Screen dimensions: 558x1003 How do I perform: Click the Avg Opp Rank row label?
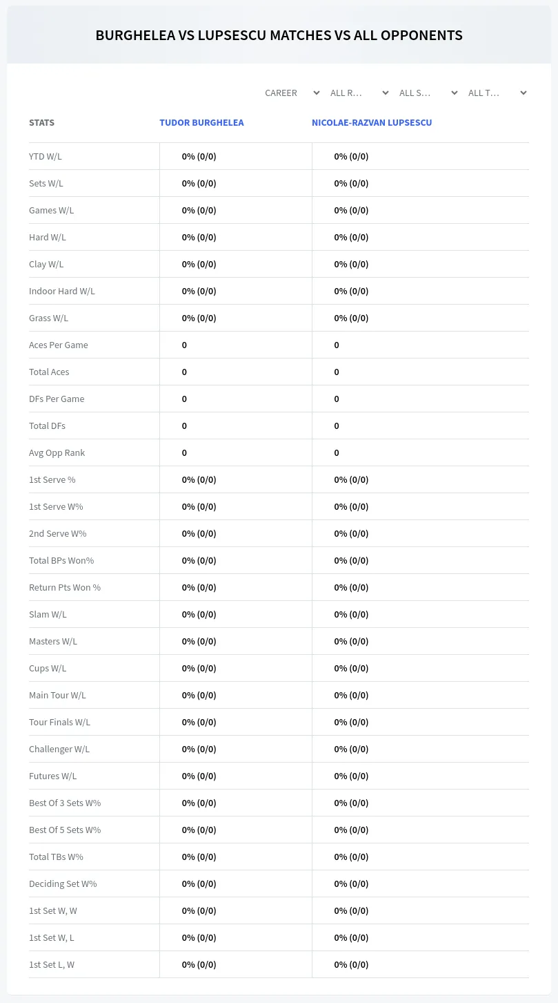pos(57,452)
